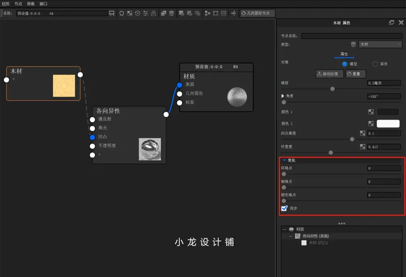Image resolution: width=406 pixels, height=277 pixels.
Task: Click the white 颜色 2 color swatch
Action: tap(388, 123)
